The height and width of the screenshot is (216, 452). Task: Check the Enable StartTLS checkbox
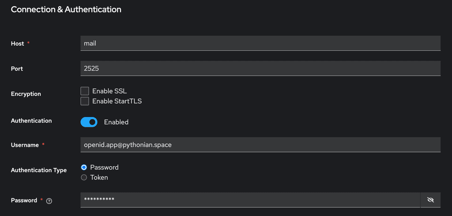point(85,101)
